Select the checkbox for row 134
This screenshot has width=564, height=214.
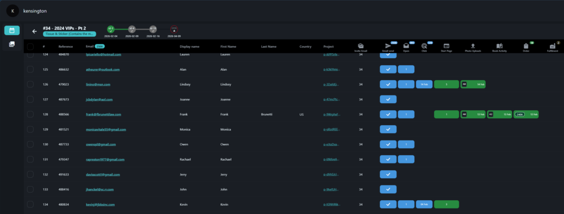click(x=30, y=204)
